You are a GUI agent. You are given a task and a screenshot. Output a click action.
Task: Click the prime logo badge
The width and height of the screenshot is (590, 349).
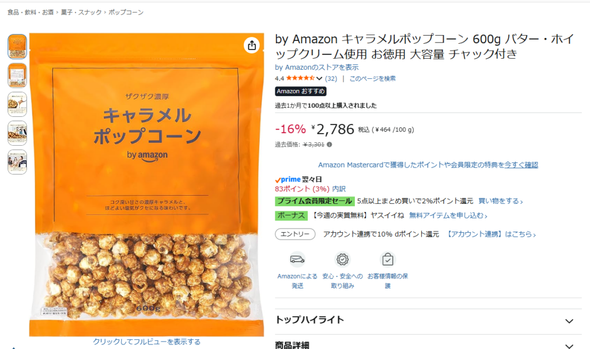coord(288,179)
